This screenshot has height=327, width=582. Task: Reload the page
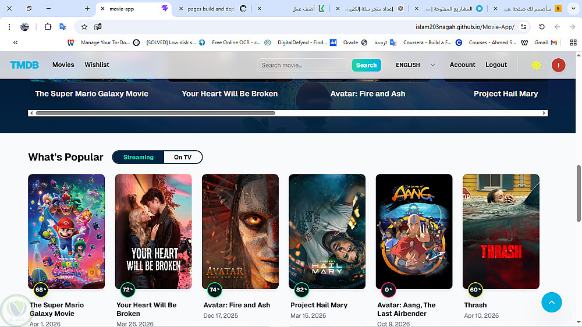pyautogui.click(x=542, y=27)
